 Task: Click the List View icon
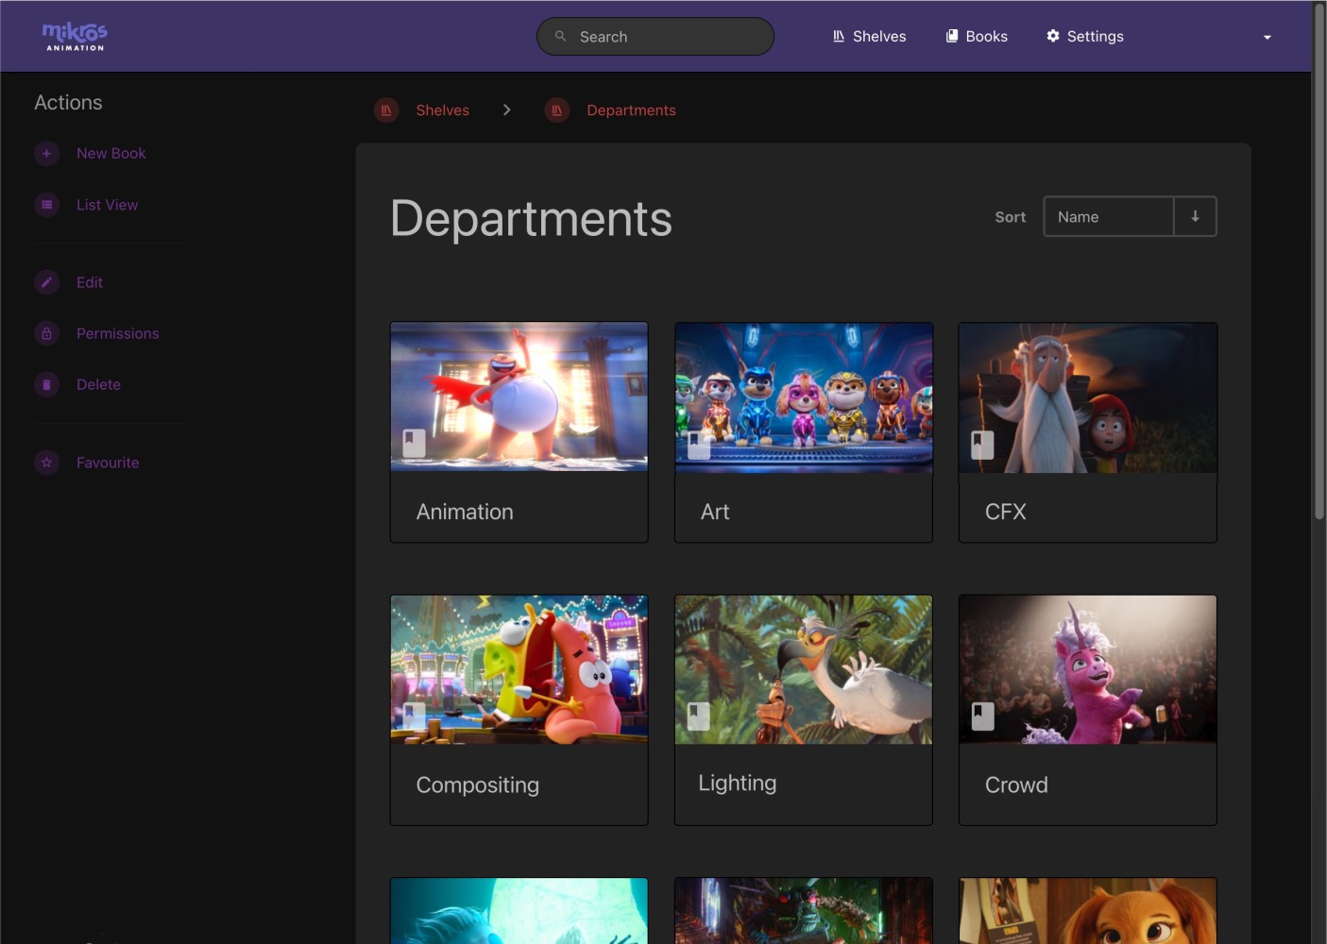[x=46, y=205]
